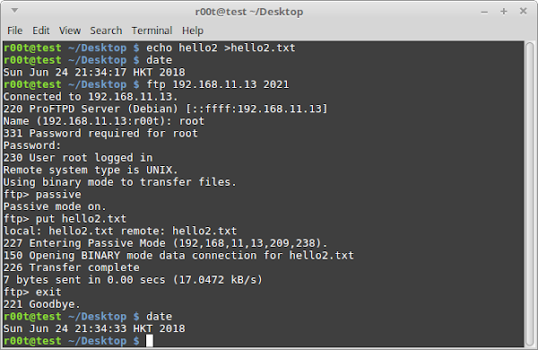This screenshot has height=350, width=538.
Task: Open the Edit menu
Action: coord(41,31)
